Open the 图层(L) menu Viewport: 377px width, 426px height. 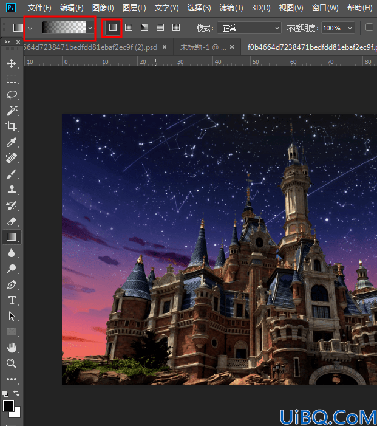[134, 8]
